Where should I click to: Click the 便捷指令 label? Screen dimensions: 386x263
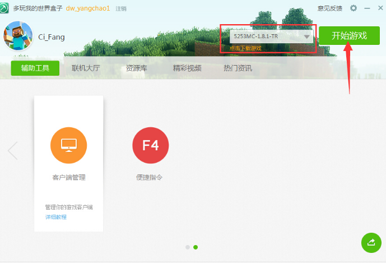[x=150, y=177]
